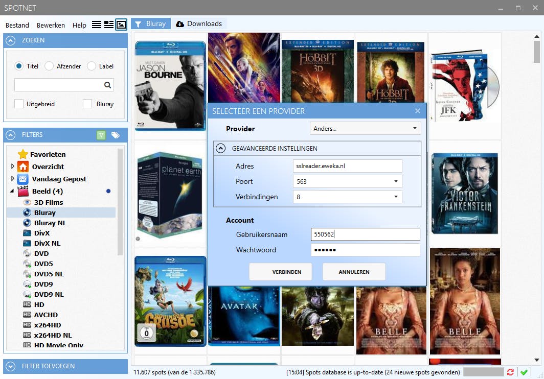Click the spots grid vertical scrollbar thumb
This screenshot has width=544, height=379.
coord(537,51)
